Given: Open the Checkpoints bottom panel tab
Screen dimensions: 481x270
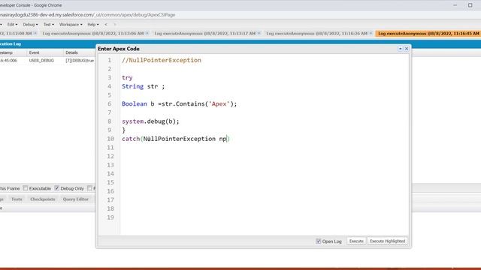Looking at the screenshot, I should (x=43, y=199).
